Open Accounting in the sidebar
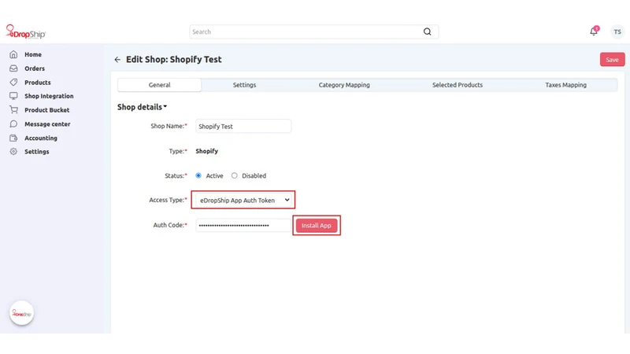This screenshot has height=354, width=630. pyautogui.click(x=41, y=138)
